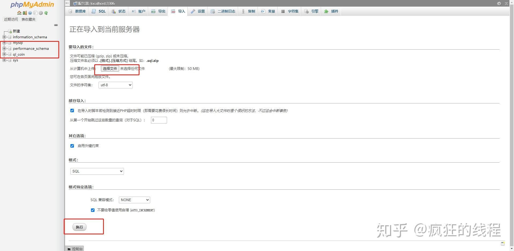Select the information_schema database name
514x251 pixels.
(x=30, y=37)
